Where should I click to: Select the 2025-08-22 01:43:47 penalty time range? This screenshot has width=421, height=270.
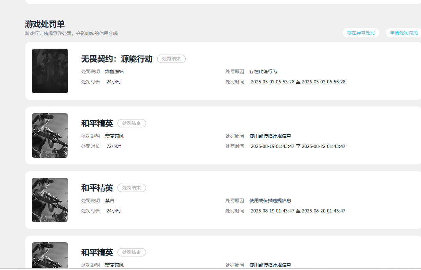pyautogui.click(x=298, y=146)
